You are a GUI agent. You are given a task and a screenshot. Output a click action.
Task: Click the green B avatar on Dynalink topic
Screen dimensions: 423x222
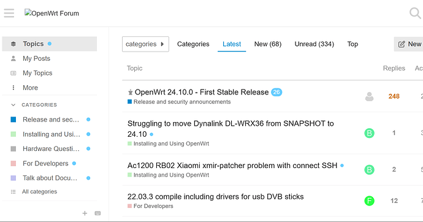click(369, 133)
